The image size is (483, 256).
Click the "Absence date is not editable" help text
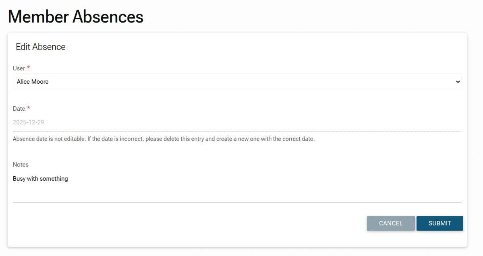(164, 139)
